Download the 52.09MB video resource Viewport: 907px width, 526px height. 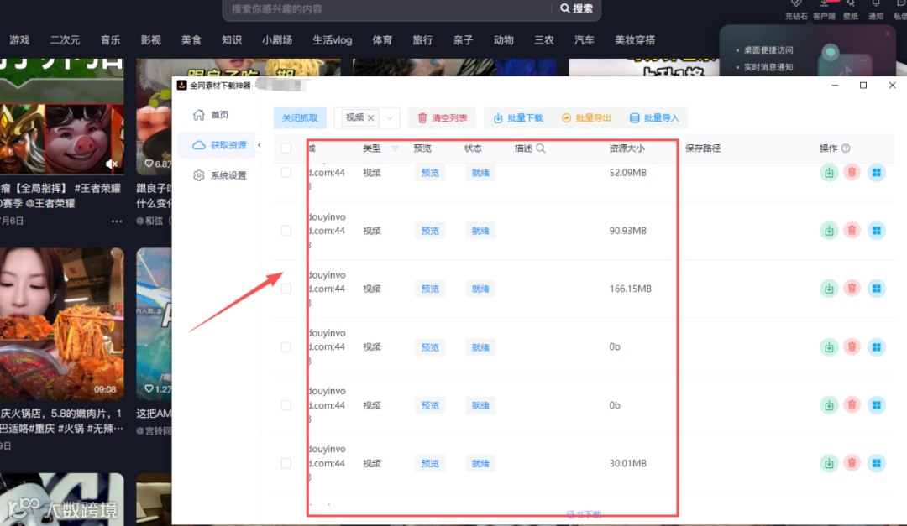coord(829,172)
